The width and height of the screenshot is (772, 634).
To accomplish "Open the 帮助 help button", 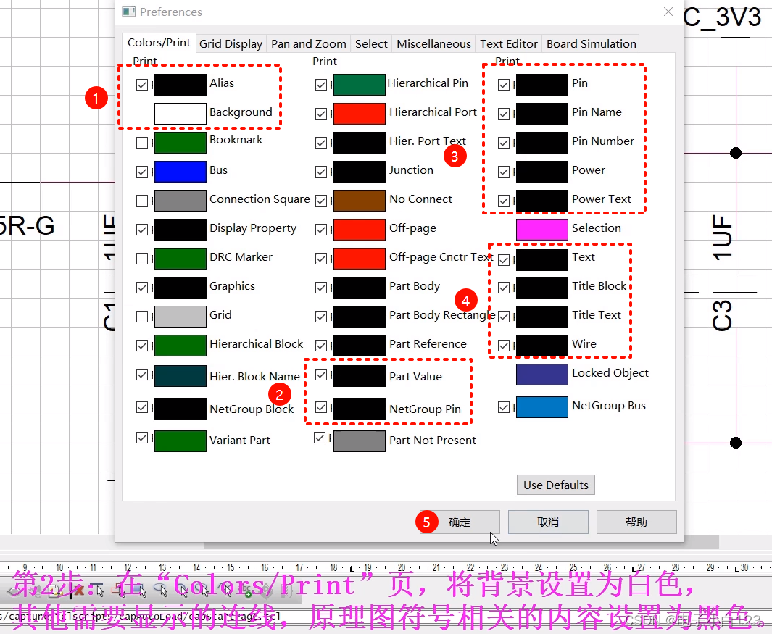I will pyautogui.click(x=636, y=522).
